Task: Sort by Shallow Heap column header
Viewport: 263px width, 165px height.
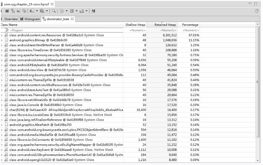Action: tap(135, 25)
